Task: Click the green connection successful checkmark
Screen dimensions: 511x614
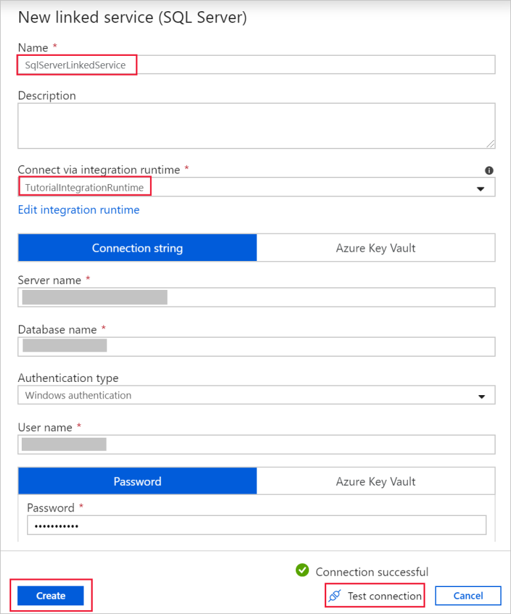Action: pos(303,571)
